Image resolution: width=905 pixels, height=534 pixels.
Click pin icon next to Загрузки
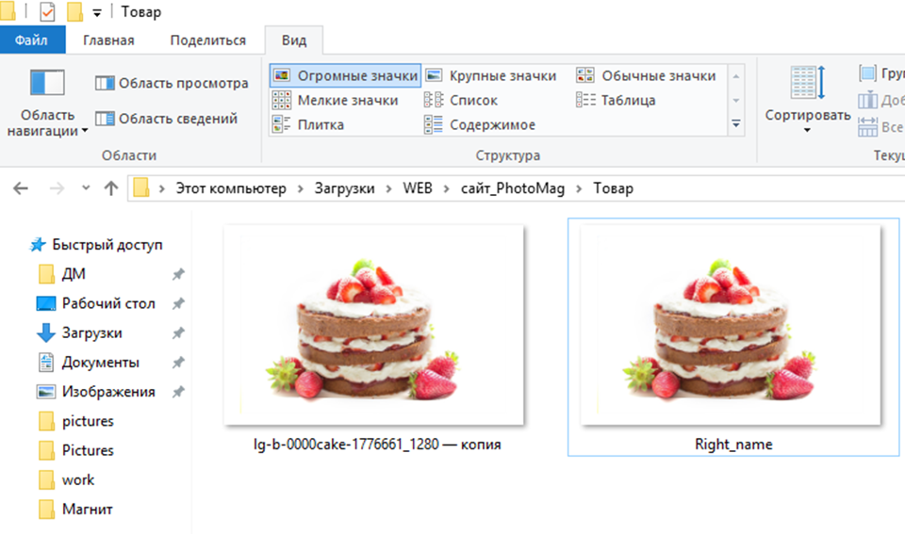click(178, 333)
